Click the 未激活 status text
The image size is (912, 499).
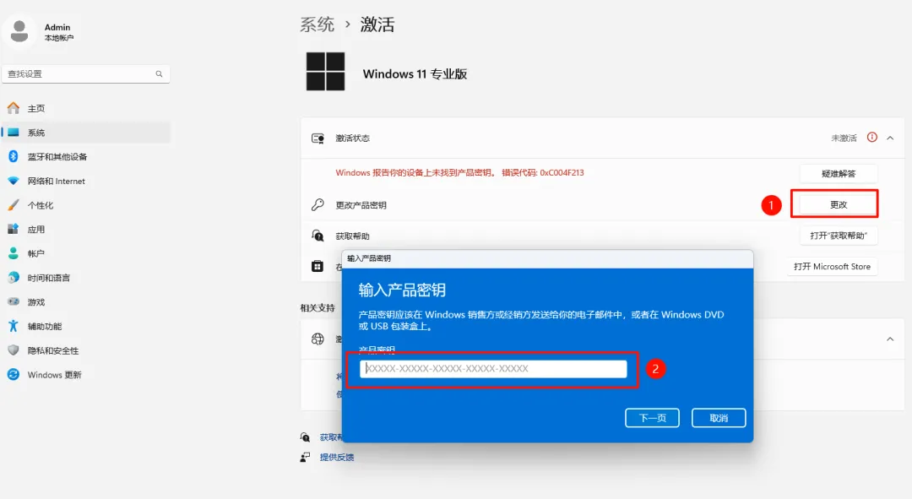[x=844, y=138]
